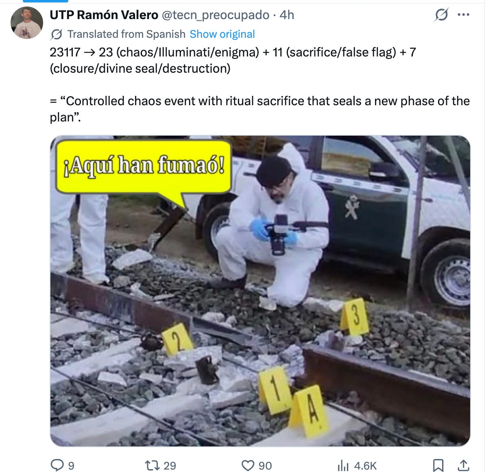The image size is (497, 472).
Task: Click the translation icon beside Translated text
Action: (56, 35)
